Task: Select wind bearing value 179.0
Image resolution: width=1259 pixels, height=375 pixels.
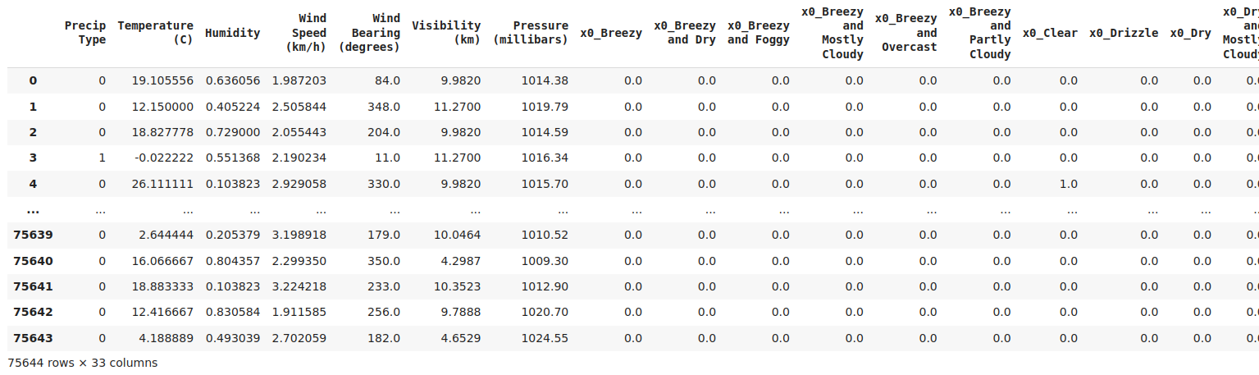Action: pos(383,235)
